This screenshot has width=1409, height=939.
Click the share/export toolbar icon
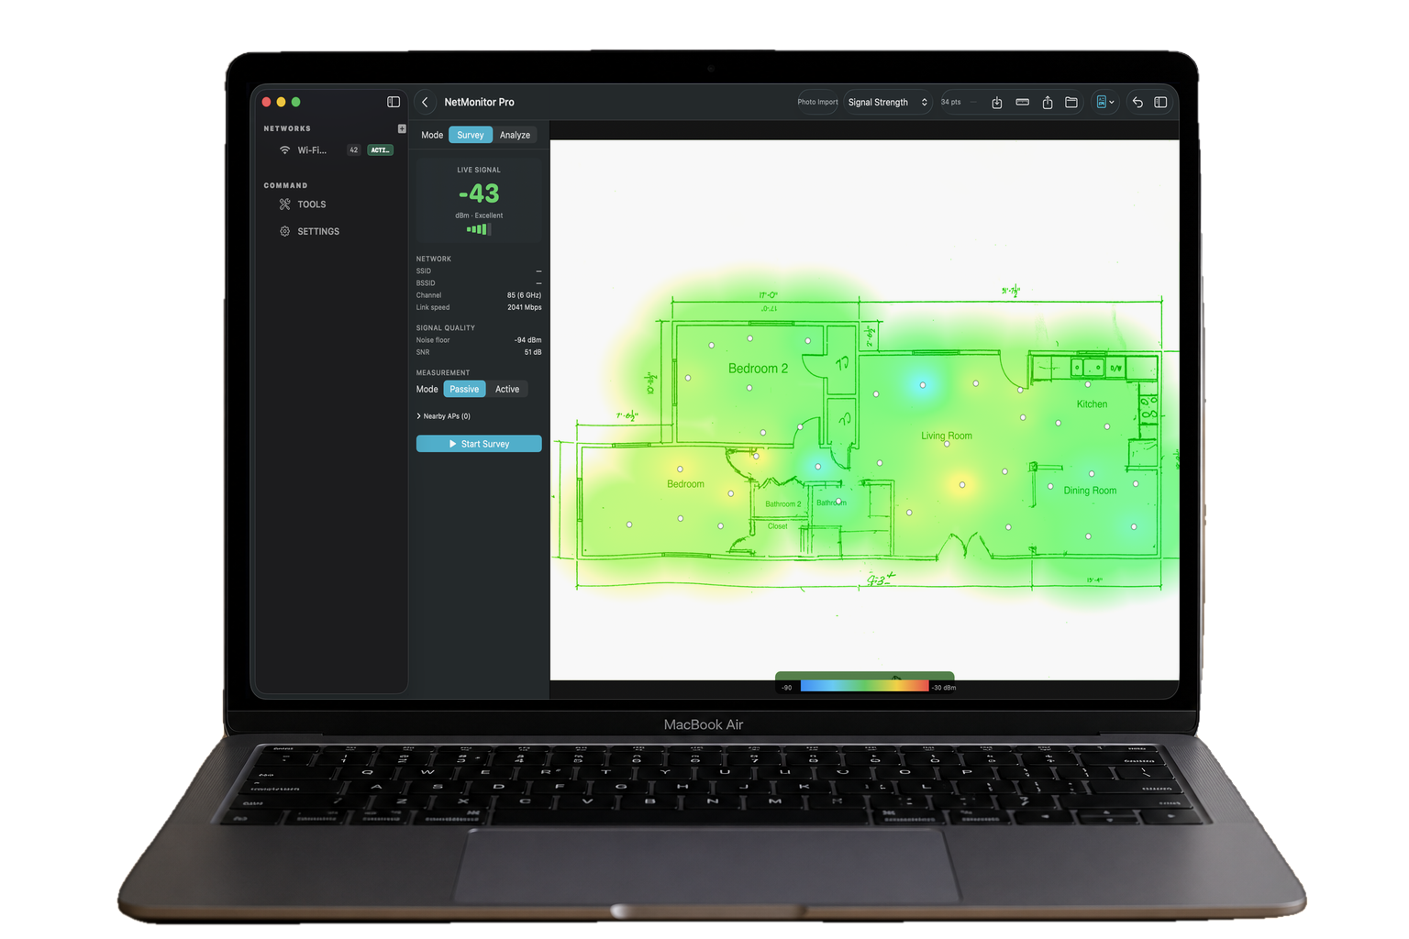pyautogui.click(x=1048, y=102)
